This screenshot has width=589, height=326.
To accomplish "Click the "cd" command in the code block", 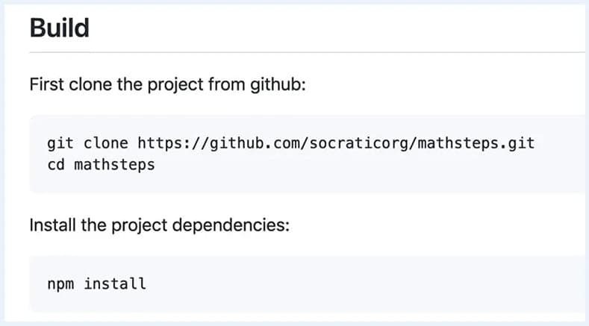I will click(56, 164).
